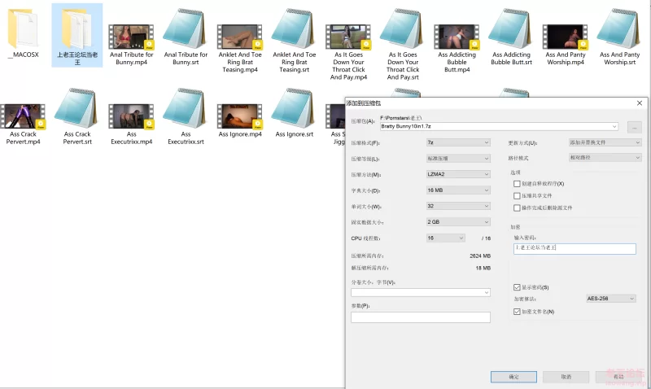This screenshot has width=651, height=389.
Task: Select As It Goes Down subtitle file (.srt)
Action: pyautogui.click(x=403, y=28)
